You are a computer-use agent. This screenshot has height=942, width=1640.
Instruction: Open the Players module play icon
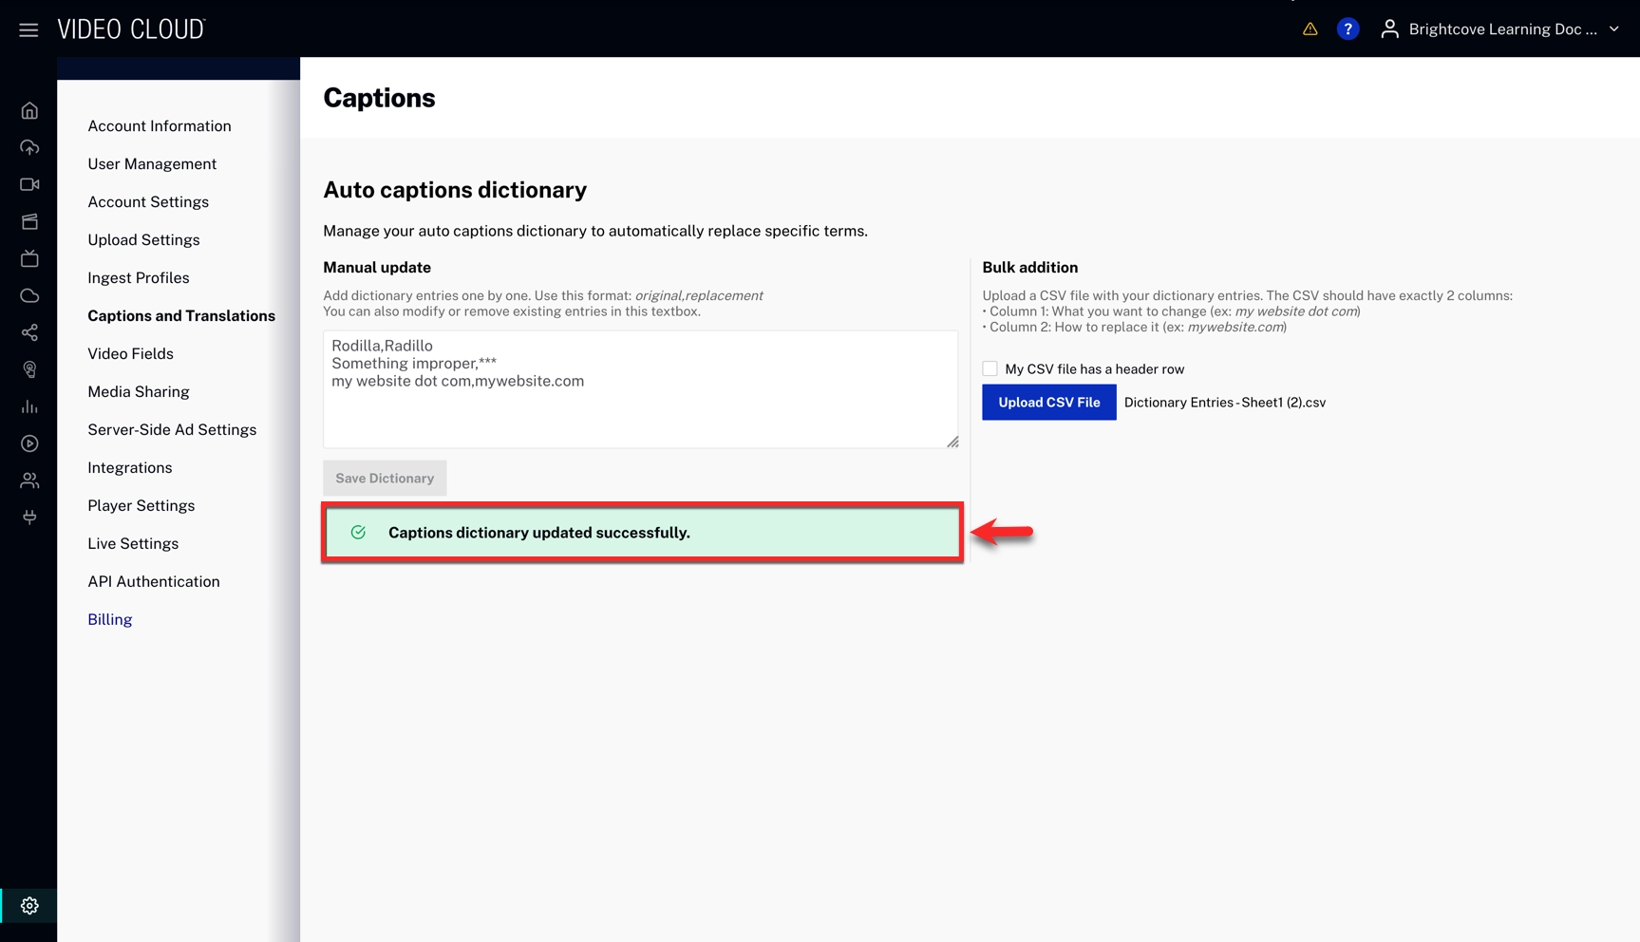point(29,443)
